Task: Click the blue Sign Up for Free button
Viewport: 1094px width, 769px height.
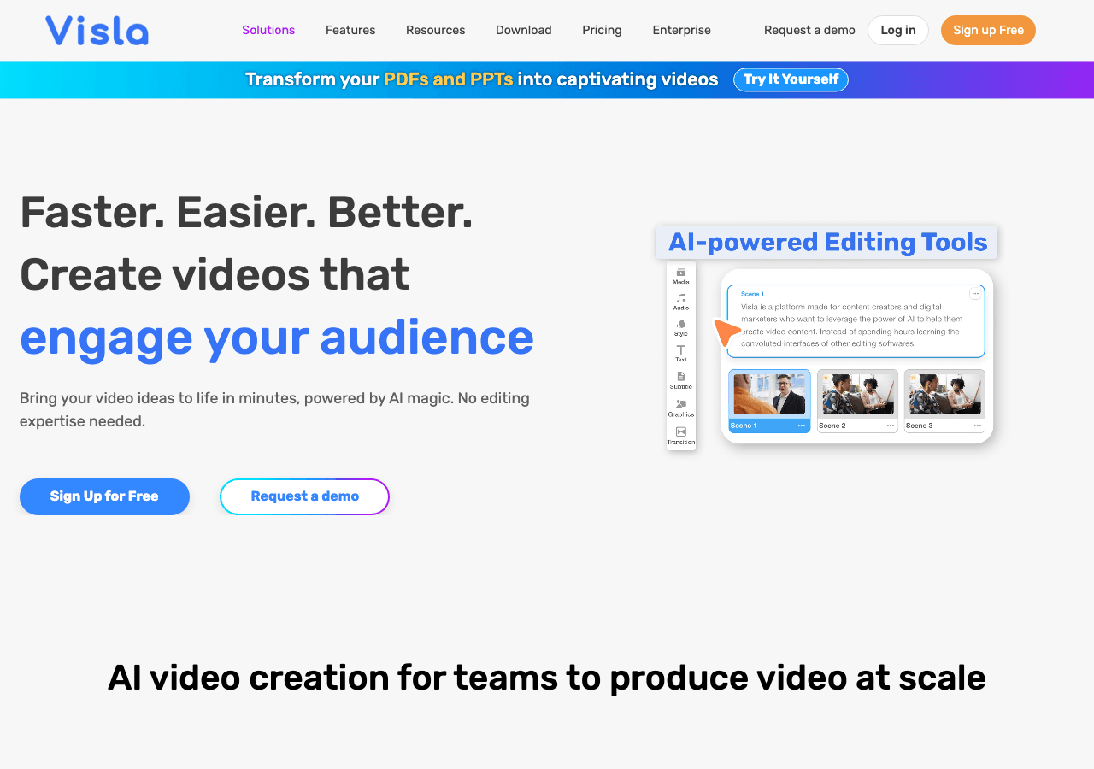Action: pos(104,496)
